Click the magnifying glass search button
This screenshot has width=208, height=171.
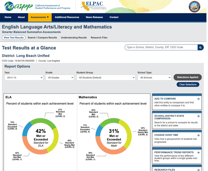pos(201,47)
